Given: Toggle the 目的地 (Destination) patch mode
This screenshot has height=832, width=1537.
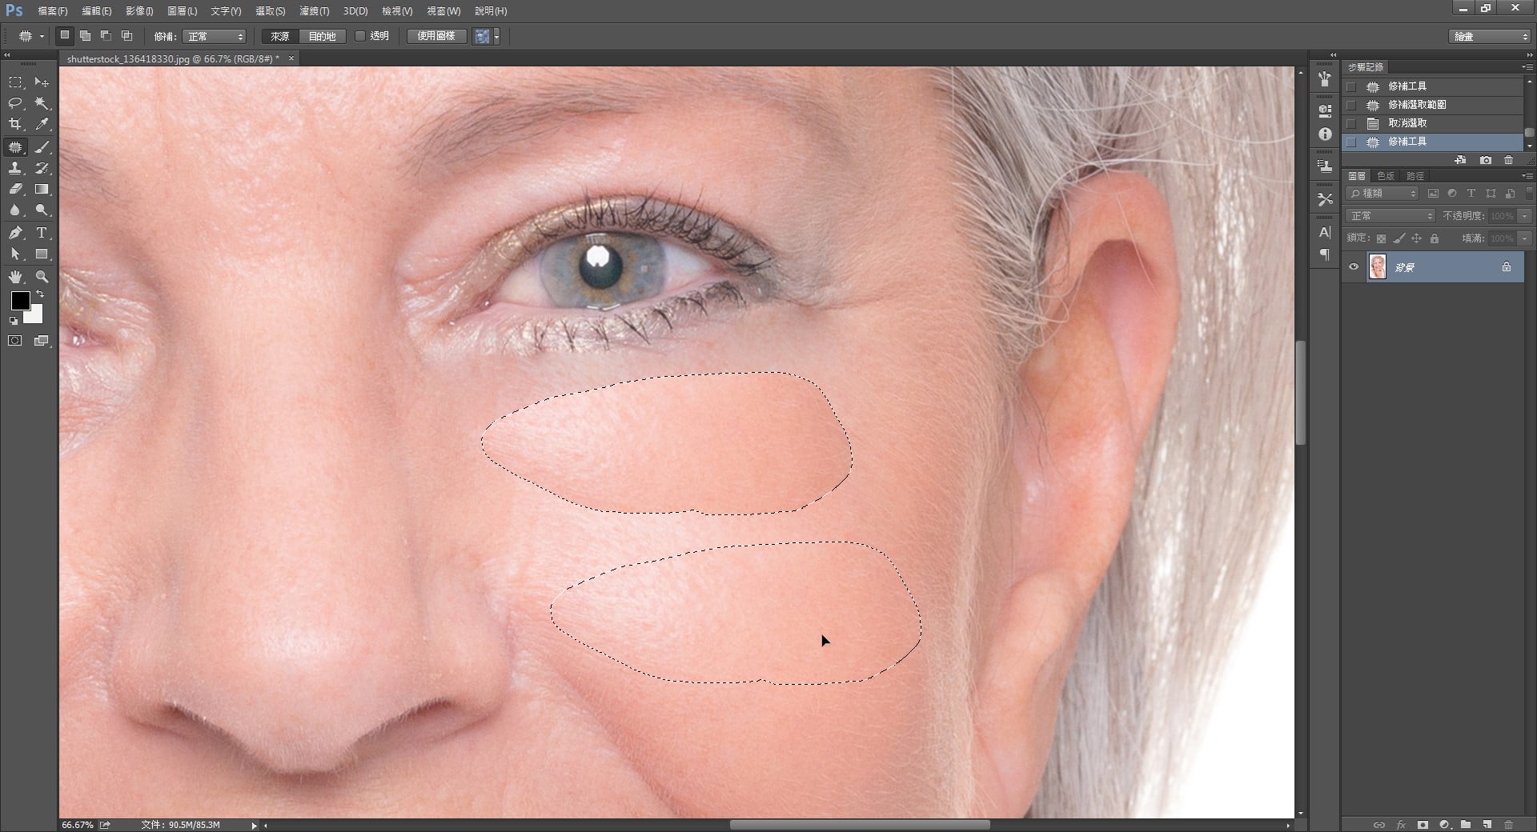Looking at the screenshot, I should tap(322, 37).
